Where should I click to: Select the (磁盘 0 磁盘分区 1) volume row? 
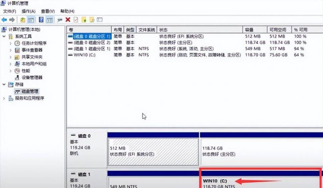195,36
